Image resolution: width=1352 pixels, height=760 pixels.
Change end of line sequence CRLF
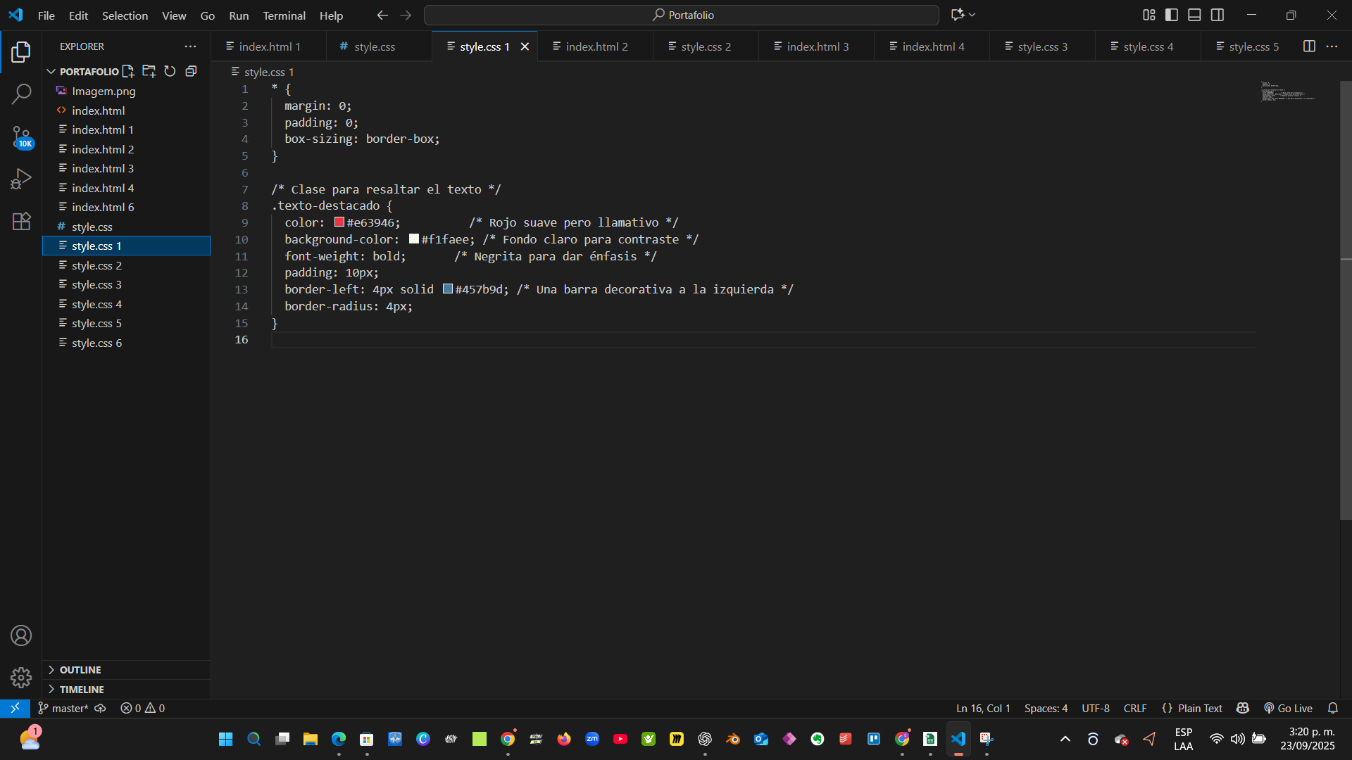click(1135, 708)
